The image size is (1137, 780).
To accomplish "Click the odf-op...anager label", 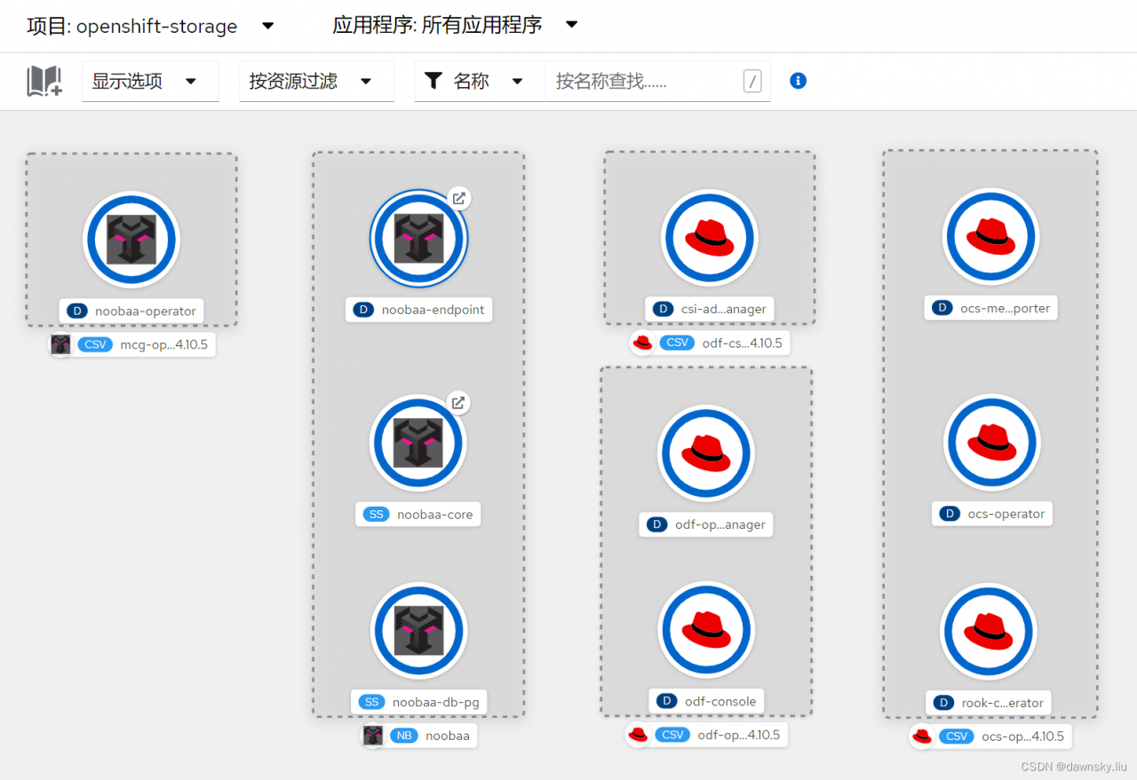I will [x=706, y=524].
